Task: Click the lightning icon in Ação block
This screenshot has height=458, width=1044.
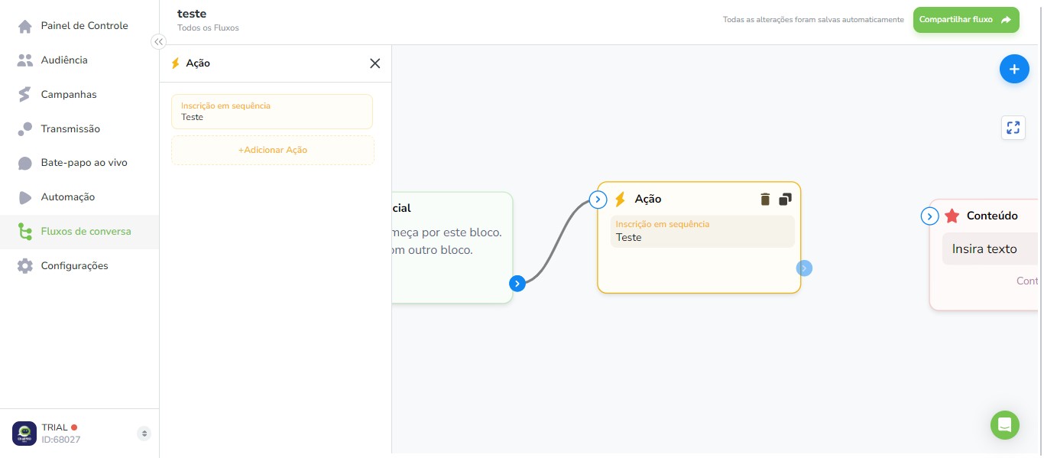Action: [x=620, y=200]
